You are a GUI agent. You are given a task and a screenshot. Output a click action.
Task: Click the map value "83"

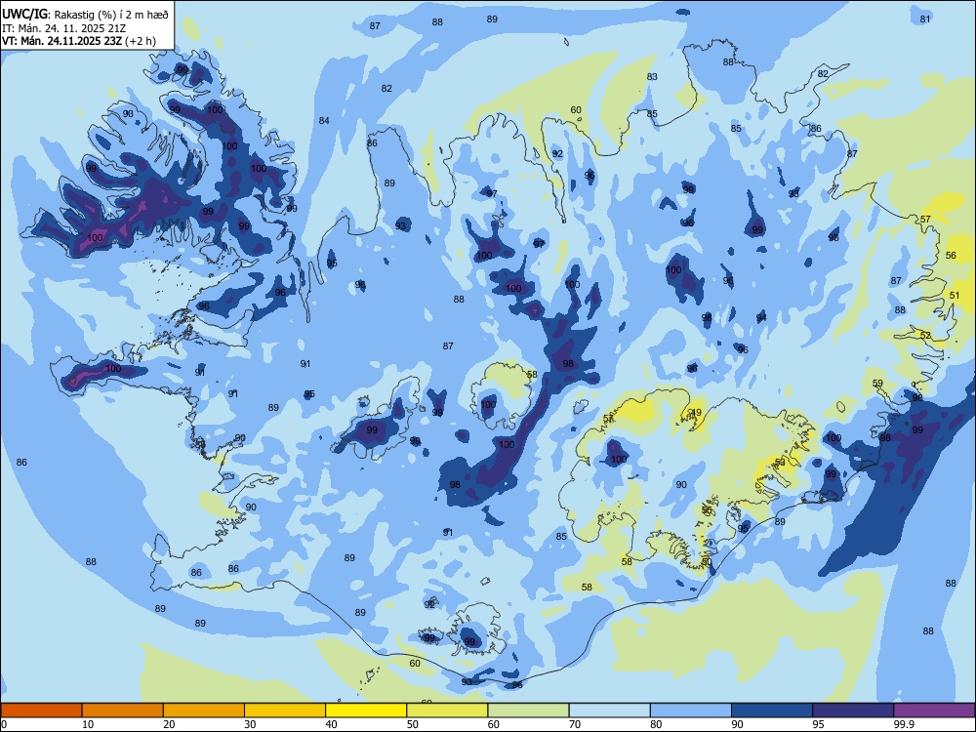652,77
